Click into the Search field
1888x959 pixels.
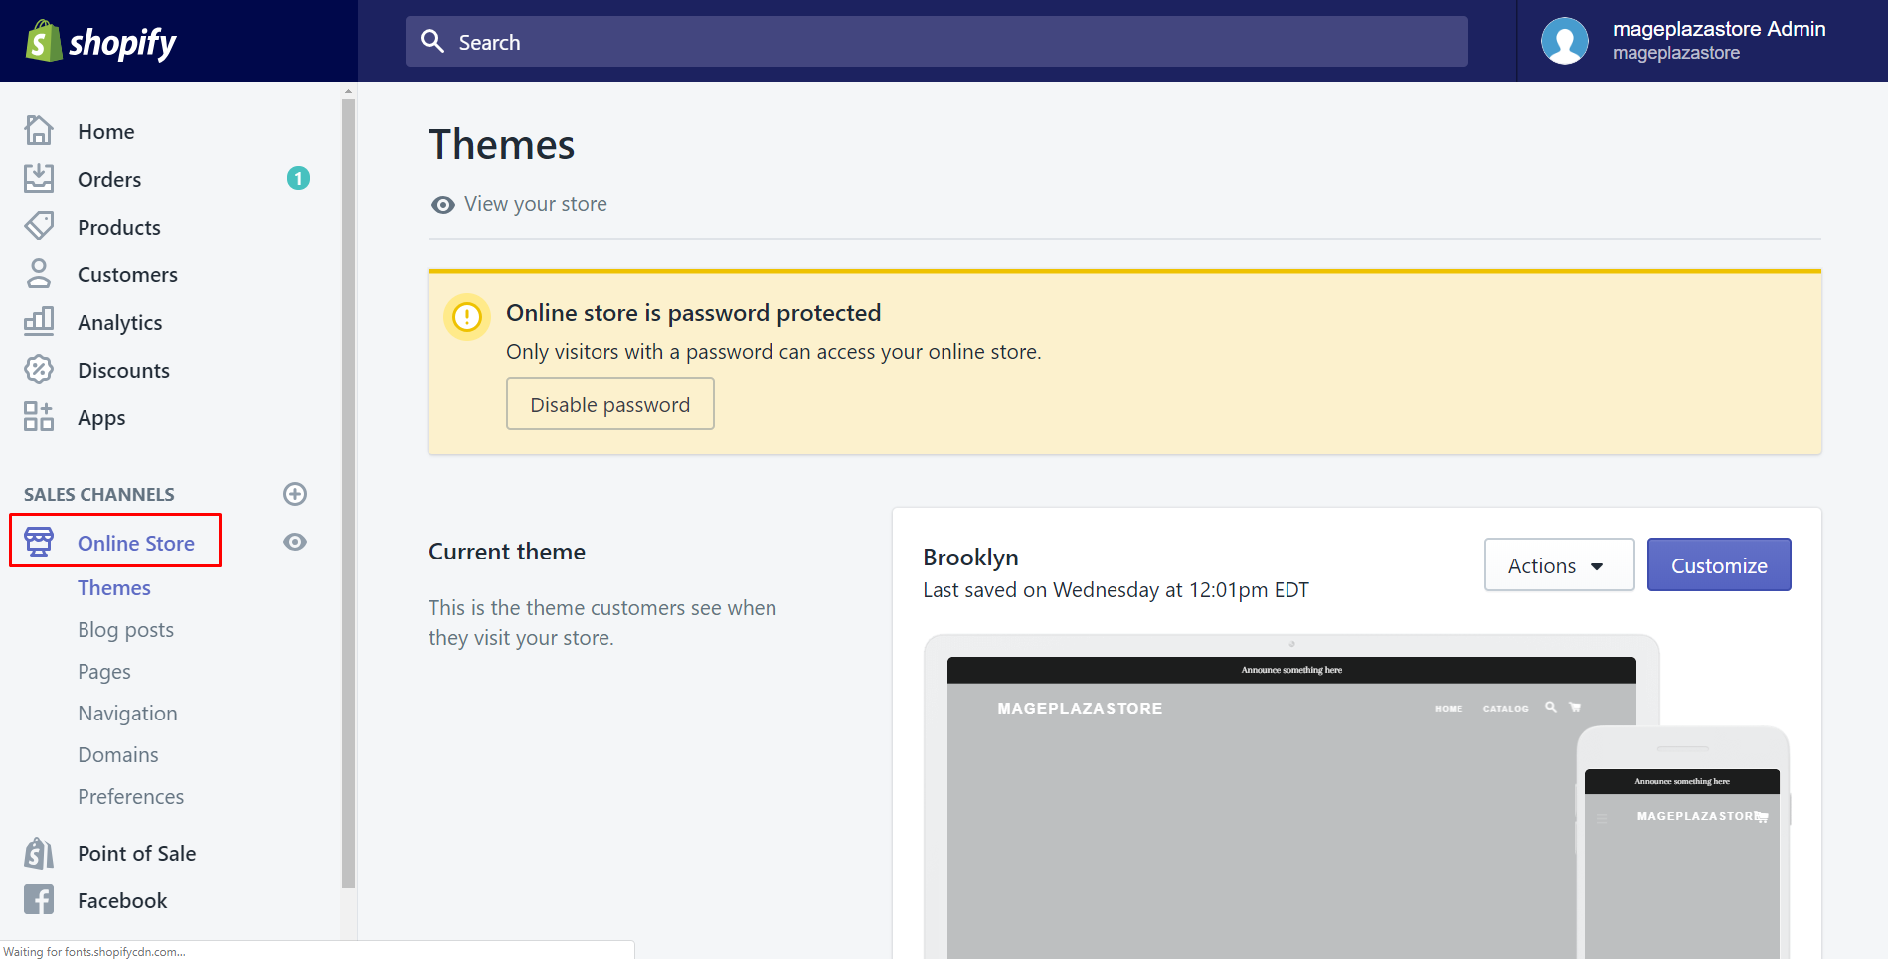[937, 41]
